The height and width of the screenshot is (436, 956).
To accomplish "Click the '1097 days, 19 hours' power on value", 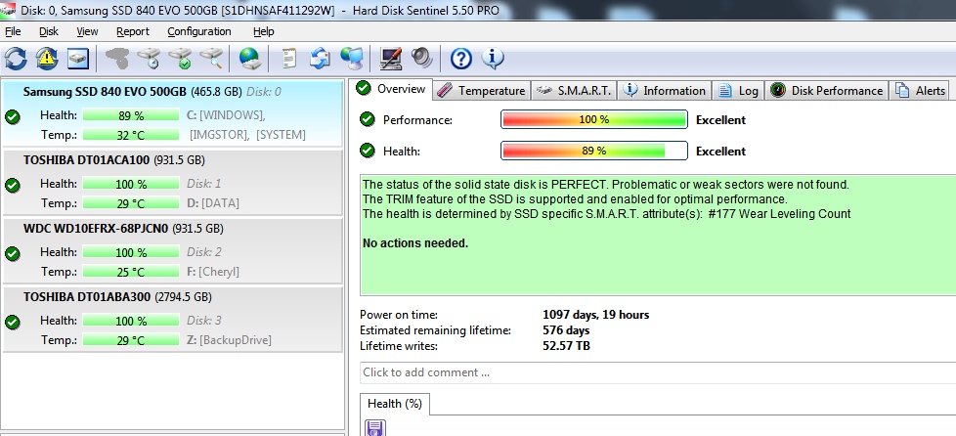I will click(x=595, y=315).
